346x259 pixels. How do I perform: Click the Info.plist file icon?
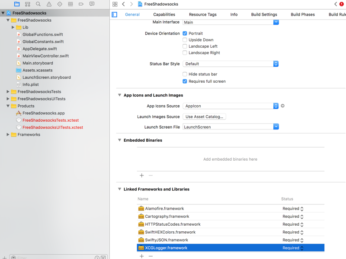point(19,84)
